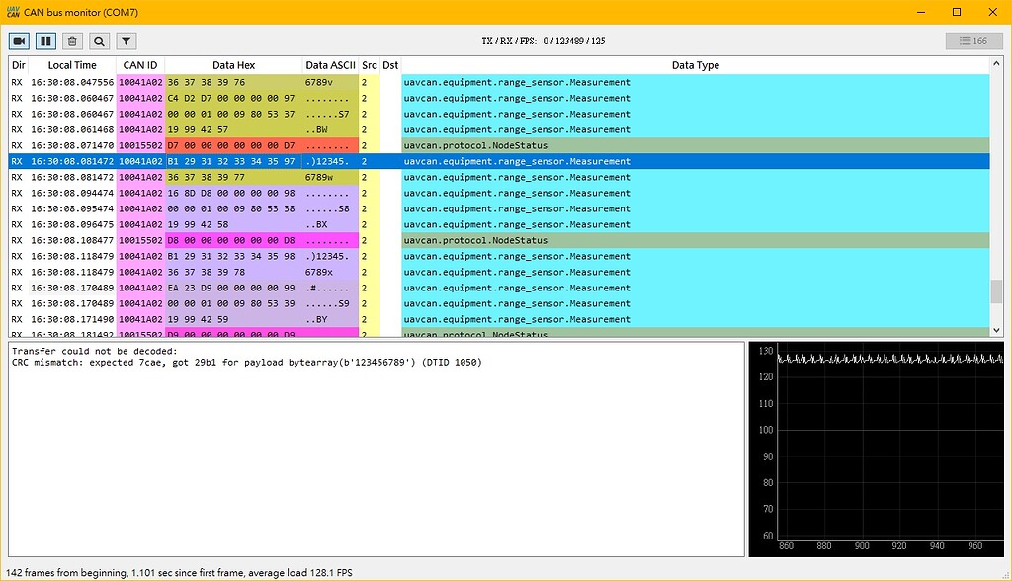
Task: Click the highlighted row's range_sensor.Measurement cell
Action: pyautogui.click(x=517, y=161)
